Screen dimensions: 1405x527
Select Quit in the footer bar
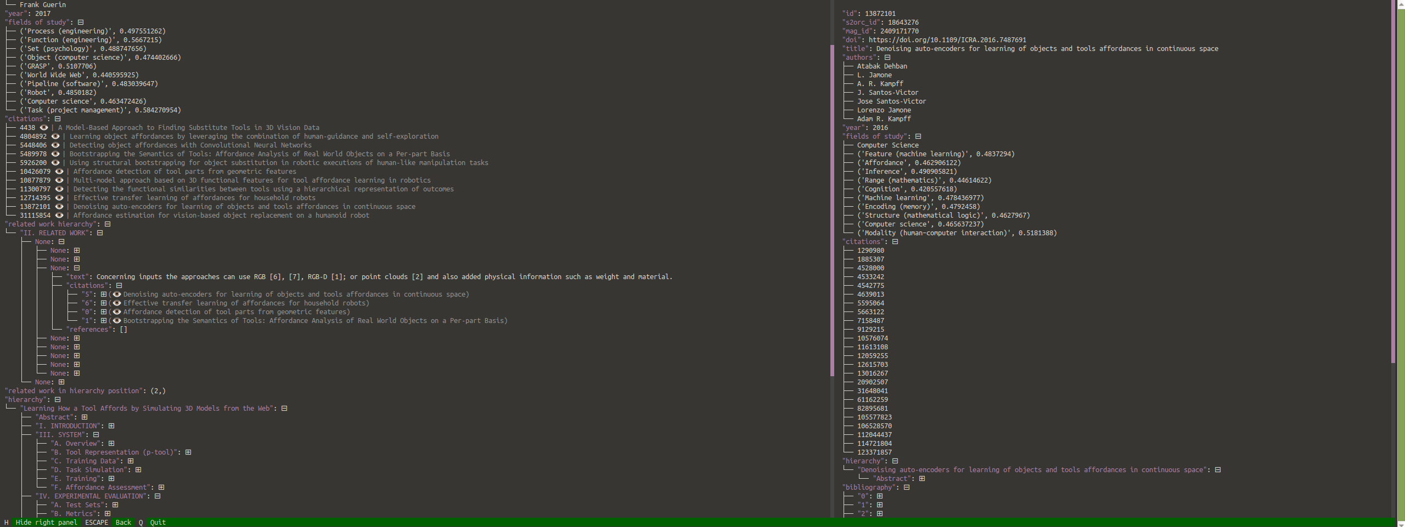coord(158,523)
